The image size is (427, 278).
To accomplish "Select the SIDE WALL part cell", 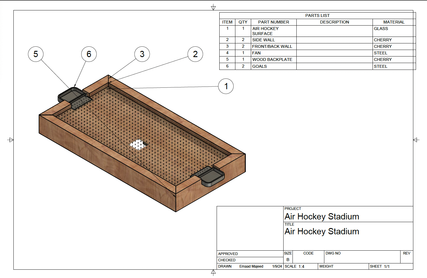I will 274,40.
